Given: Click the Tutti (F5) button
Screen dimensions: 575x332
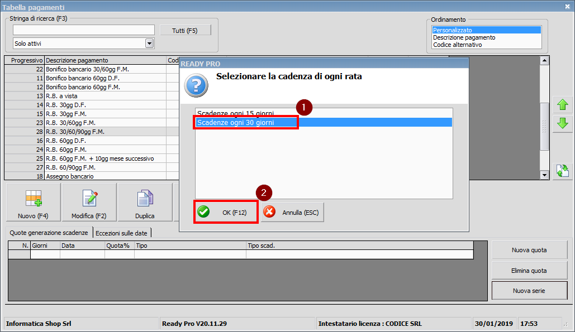Looking at the screenshot, I should 185,30.
